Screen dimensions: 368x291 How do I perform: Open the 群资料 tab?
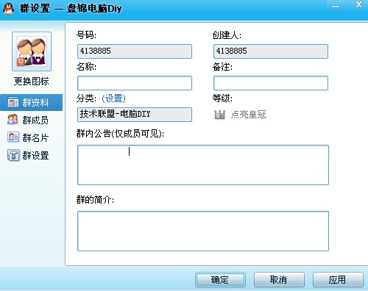32,102
